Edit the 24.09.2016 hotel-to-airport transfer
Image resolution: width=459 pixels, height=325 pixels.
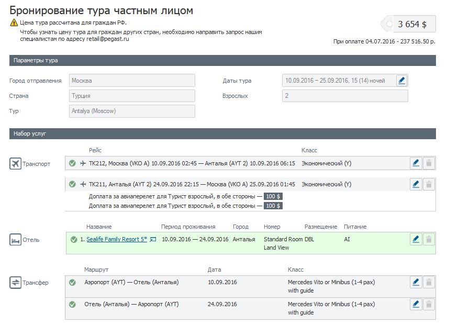416,304
